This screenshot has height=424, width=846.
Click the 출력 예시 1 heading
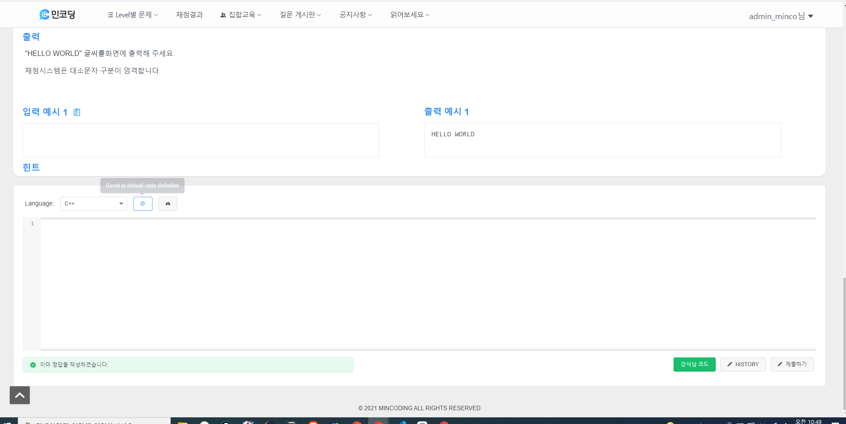point(446,111)
